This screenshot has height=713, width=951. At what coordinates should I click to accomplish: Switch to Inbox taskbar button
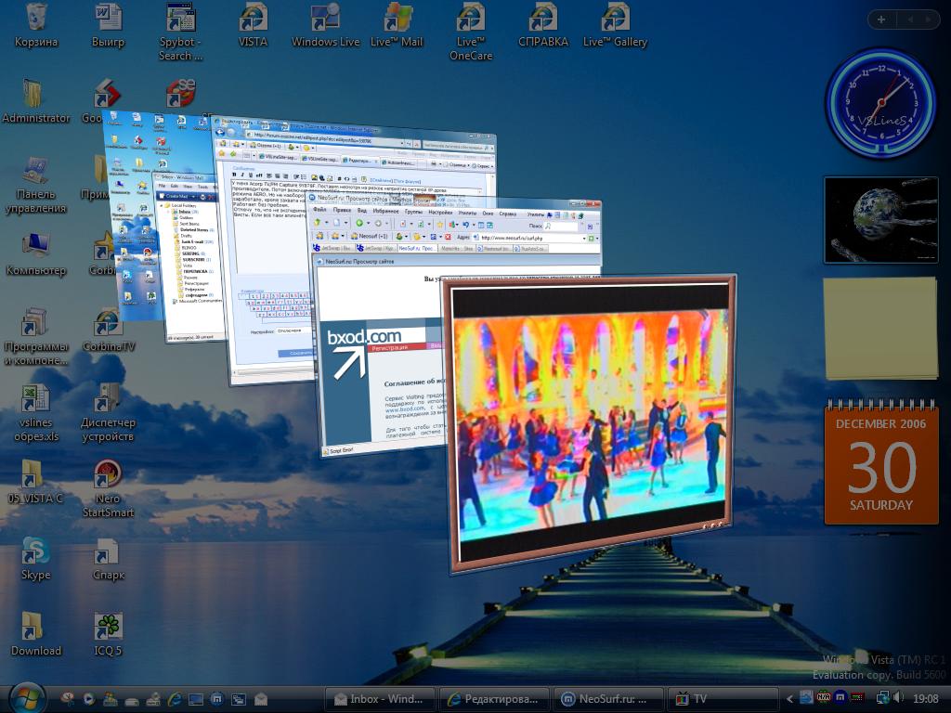click(x=376, y=698)
